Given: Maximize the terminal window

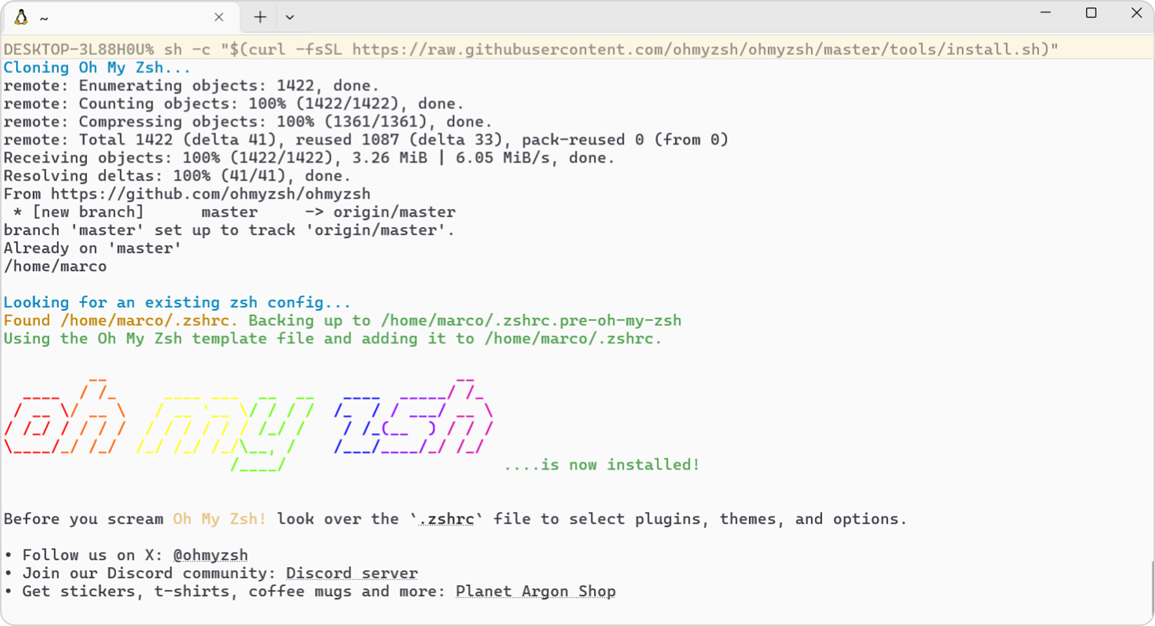Looking at the screenshot, I should pyautogui.click(x=1091, y=13).
